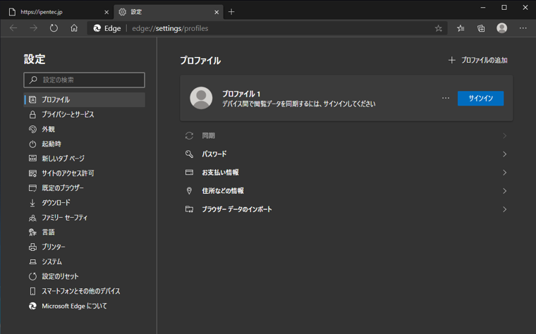
Task: Click the browser Forward arrow
Action: point(34,28)
